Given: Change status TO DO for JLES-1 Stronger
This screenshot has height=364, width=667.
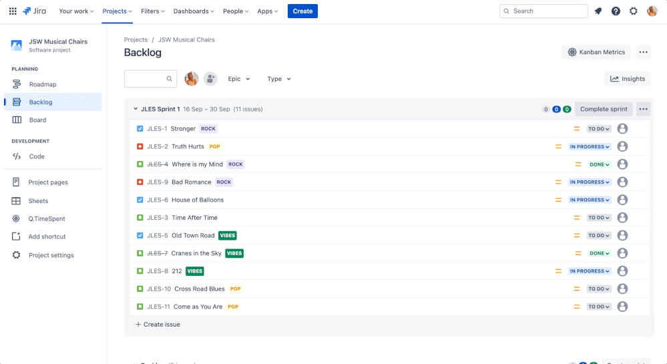Looking at the screenshot, I should click(x=599, y=129).
